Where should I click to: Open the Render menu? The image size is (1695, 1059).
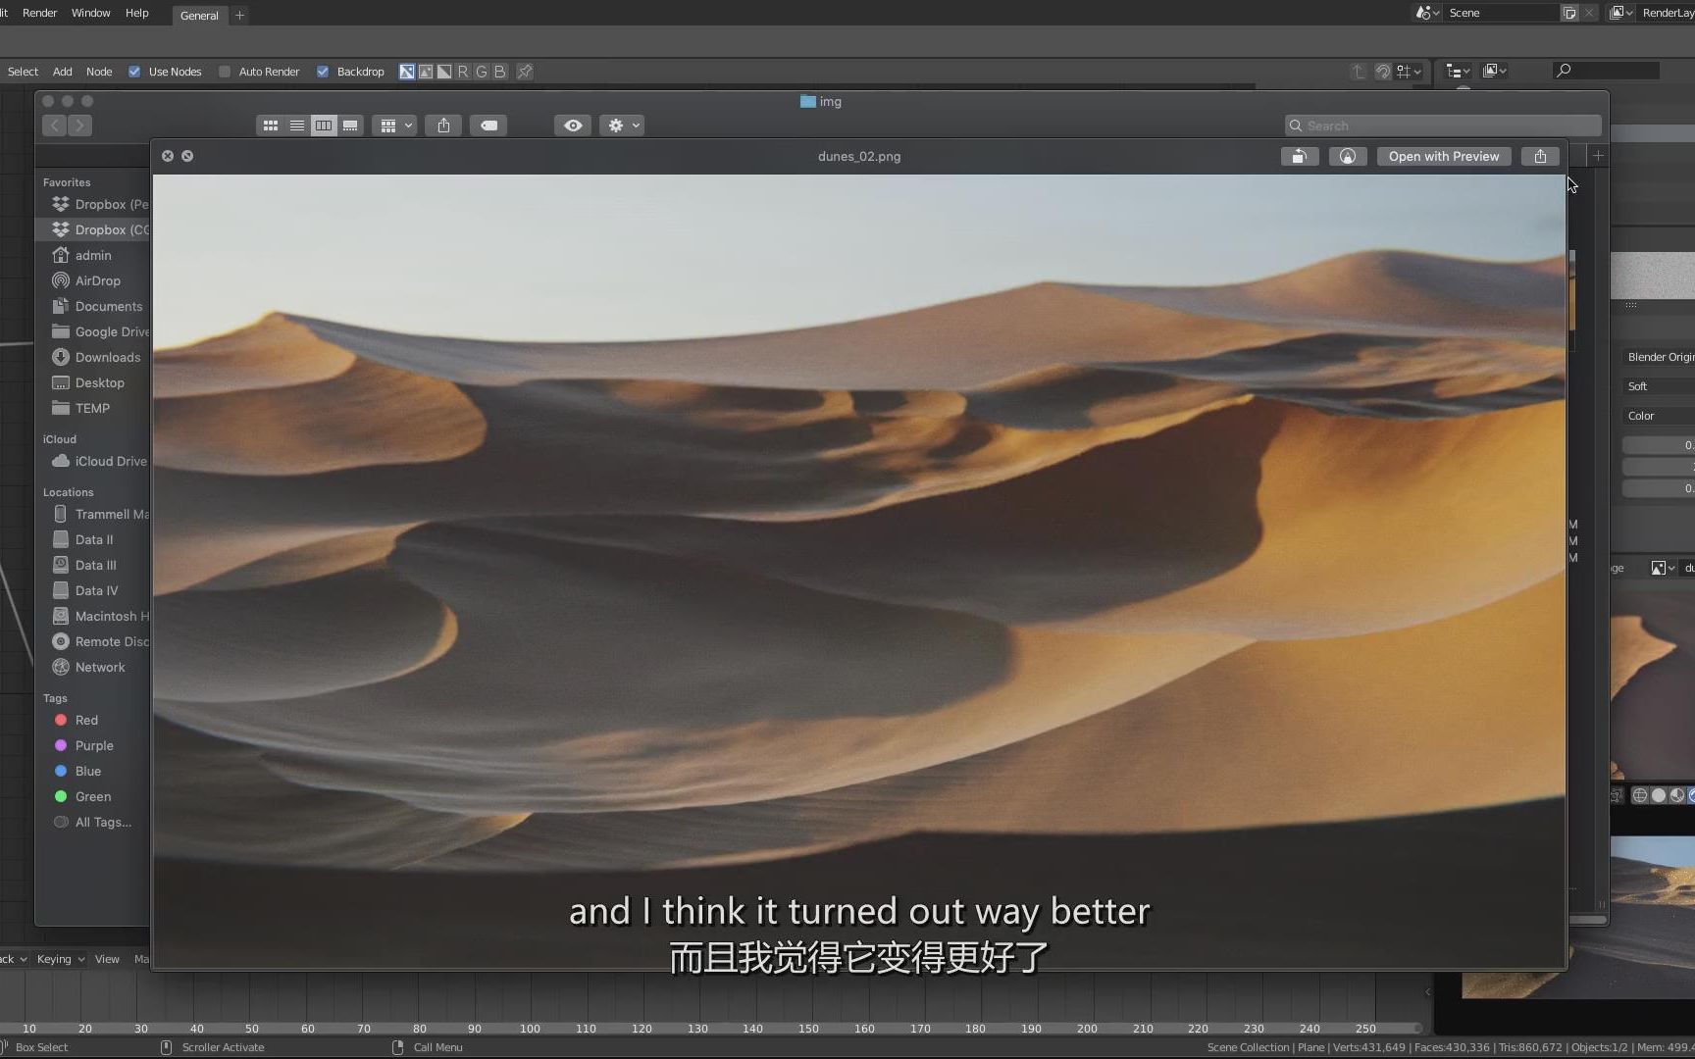tap(39, 13)
